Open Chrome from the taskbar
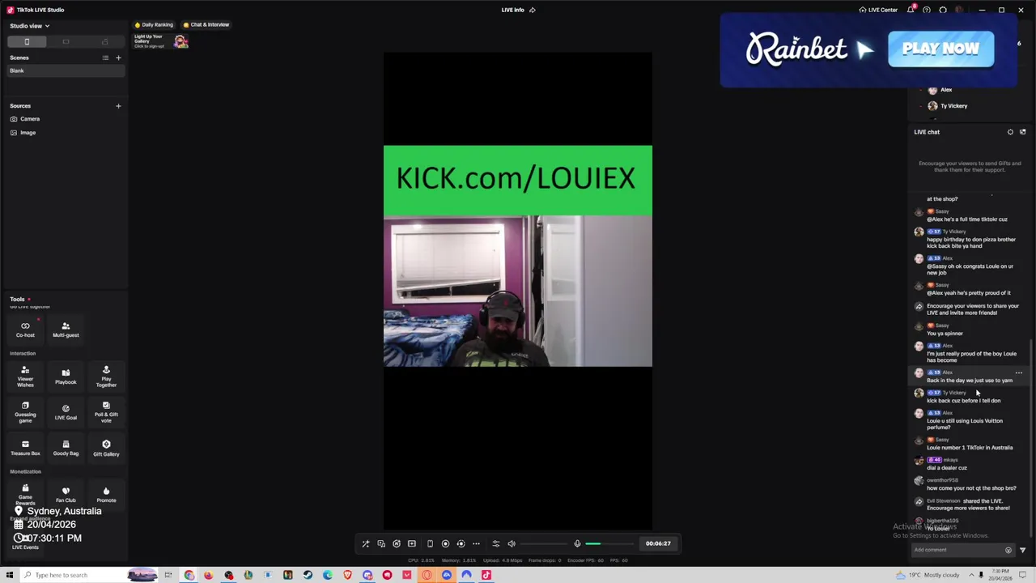1036x583 pixels. [x=189, y=575]
